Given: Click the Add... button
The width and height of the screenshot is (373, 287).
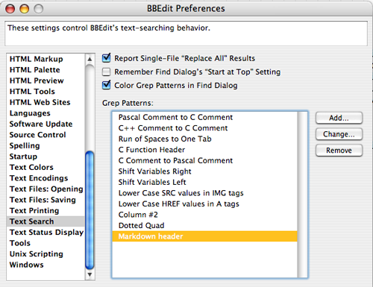Looking at the screenshot, I should click(x=339, y=118).
